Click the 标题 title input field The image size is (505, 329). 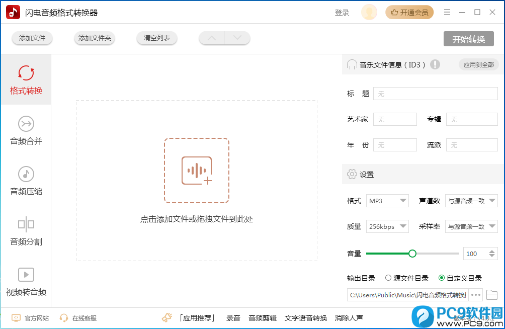coord(435,94)
